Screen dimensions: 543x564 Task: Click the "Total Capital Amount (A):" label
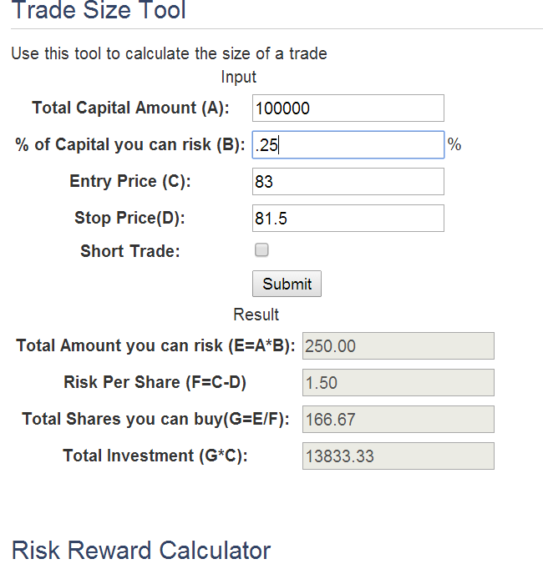coord(130,108)
